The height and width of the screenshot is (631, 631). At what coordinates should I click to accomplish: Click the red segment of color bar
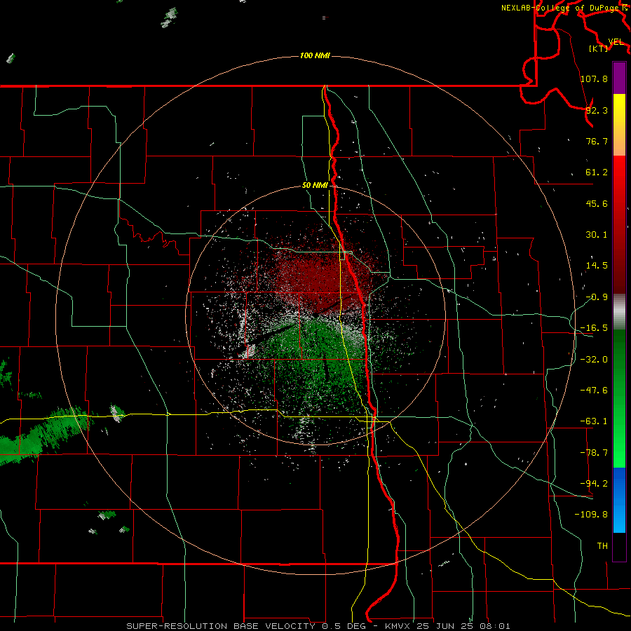pyautogui.click(x=619, y=224)
